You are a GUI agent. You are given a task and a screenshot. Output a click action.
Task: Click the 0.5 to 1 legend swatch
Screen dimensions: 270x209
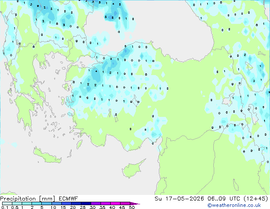(17, 203)
